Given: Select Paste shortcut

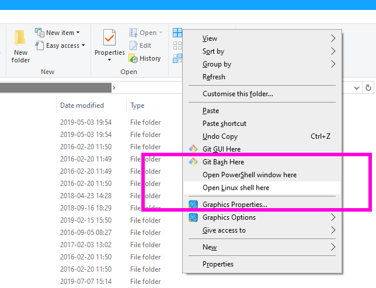Looking at the screenshot, I should (262, 124).
